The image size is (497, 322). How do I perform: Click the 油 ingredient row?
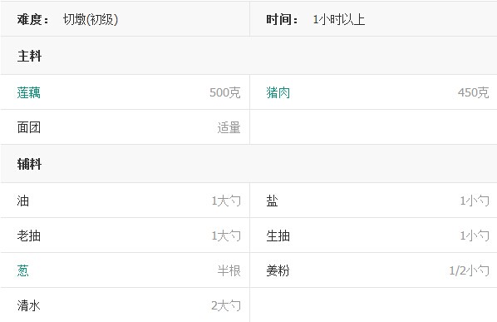click(125, 201)
